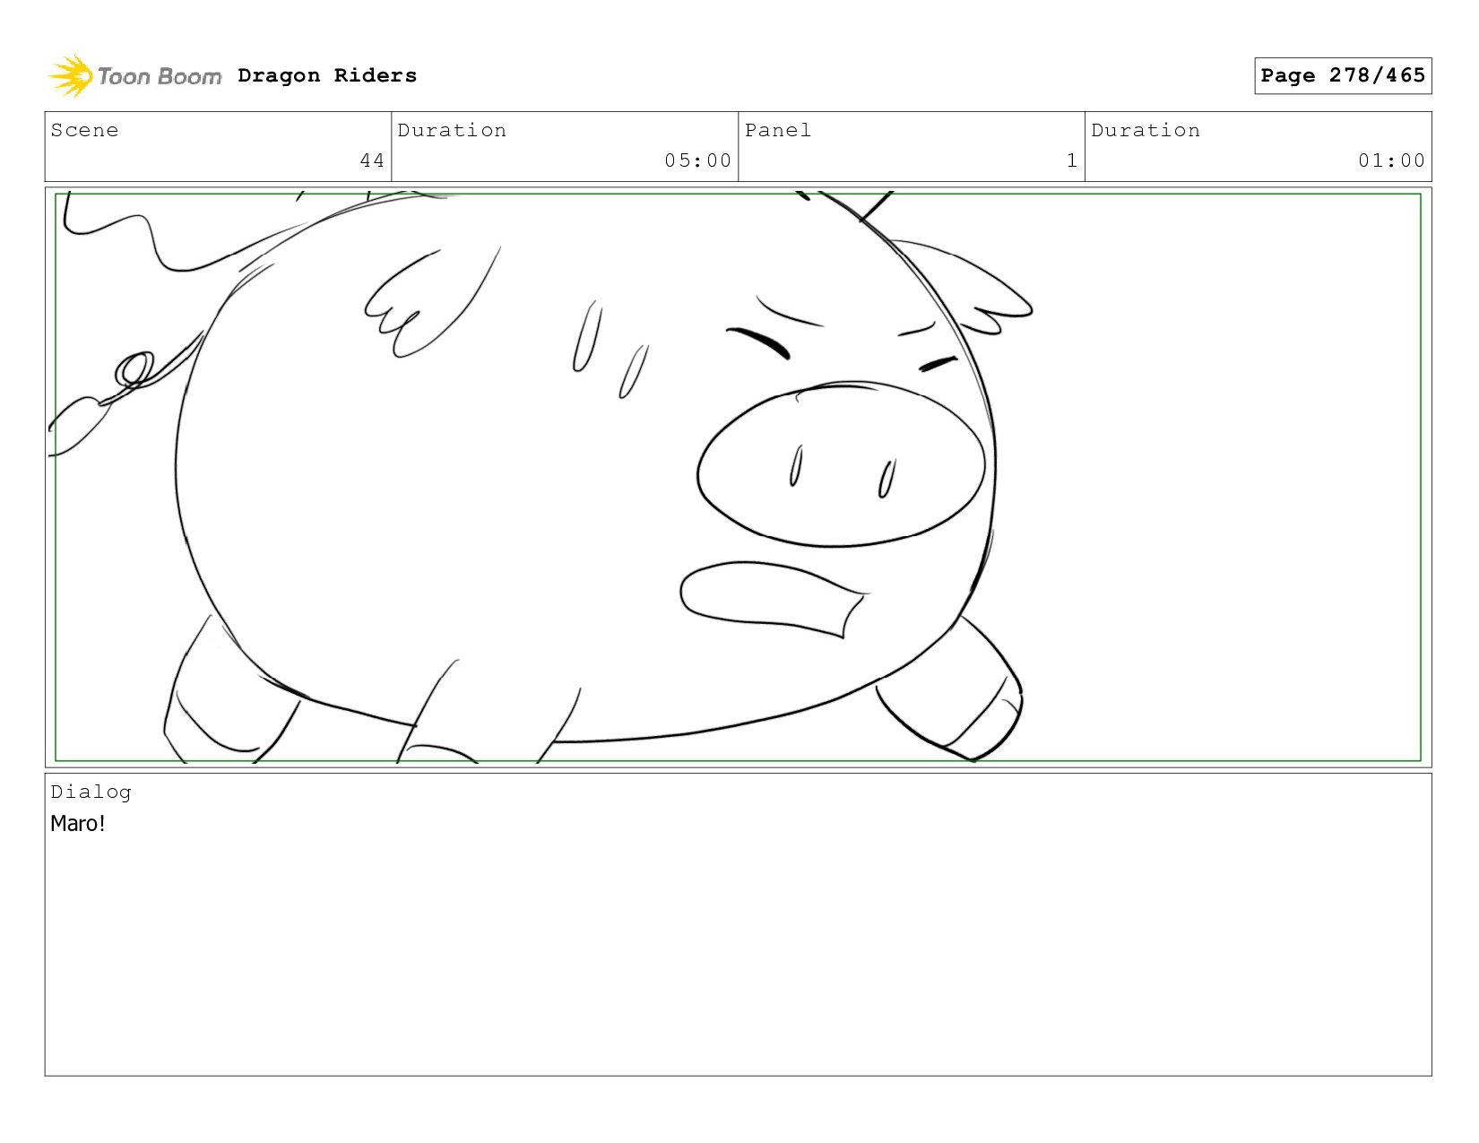Click the pig's angry left eyebrow
The height and width of the screenshot is (1143, 1479).
coord(758,342)
